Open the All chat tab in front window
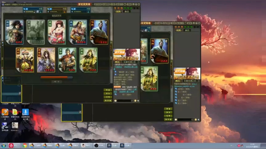This screenshot has width=266, height=149. [118, 11]
